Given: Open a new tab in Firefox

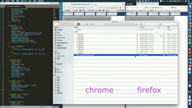Looking at the screenshot, I should [160, 4].
